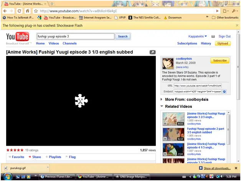Open the History page
This screenshot has height=181, width=241.
click(x=206, y=43)
